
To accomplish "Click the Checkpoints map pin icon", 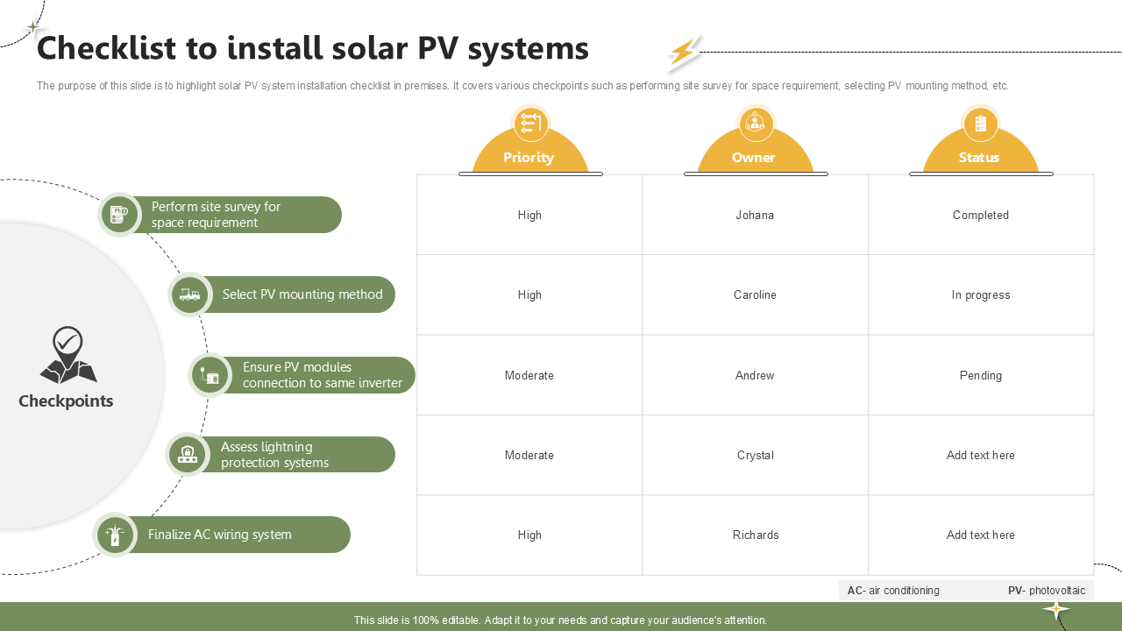I will click(67, 355).
